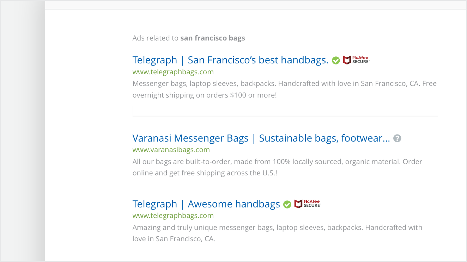Visit www.telegraphbags.com under Awesome handbags
The height and width of the screenshot is (262, 467).
pos(173,216)
